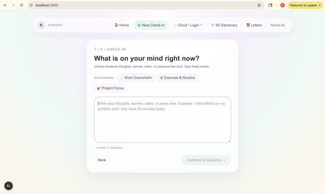This screenshot has height=194, width=325.
Task: Insert the Project Focus quick example
Action: click(x=110, y=88)
